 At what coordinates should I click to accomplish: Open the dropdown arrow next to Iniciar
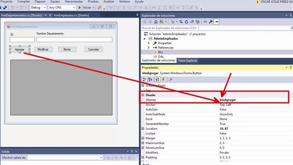coord(93,8)
